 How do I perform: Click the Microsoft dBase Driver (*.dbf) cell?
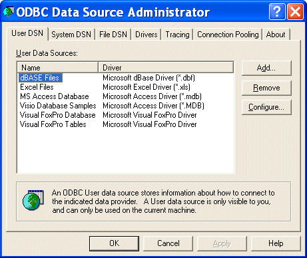pyautogui.click(x=149, y=78)
